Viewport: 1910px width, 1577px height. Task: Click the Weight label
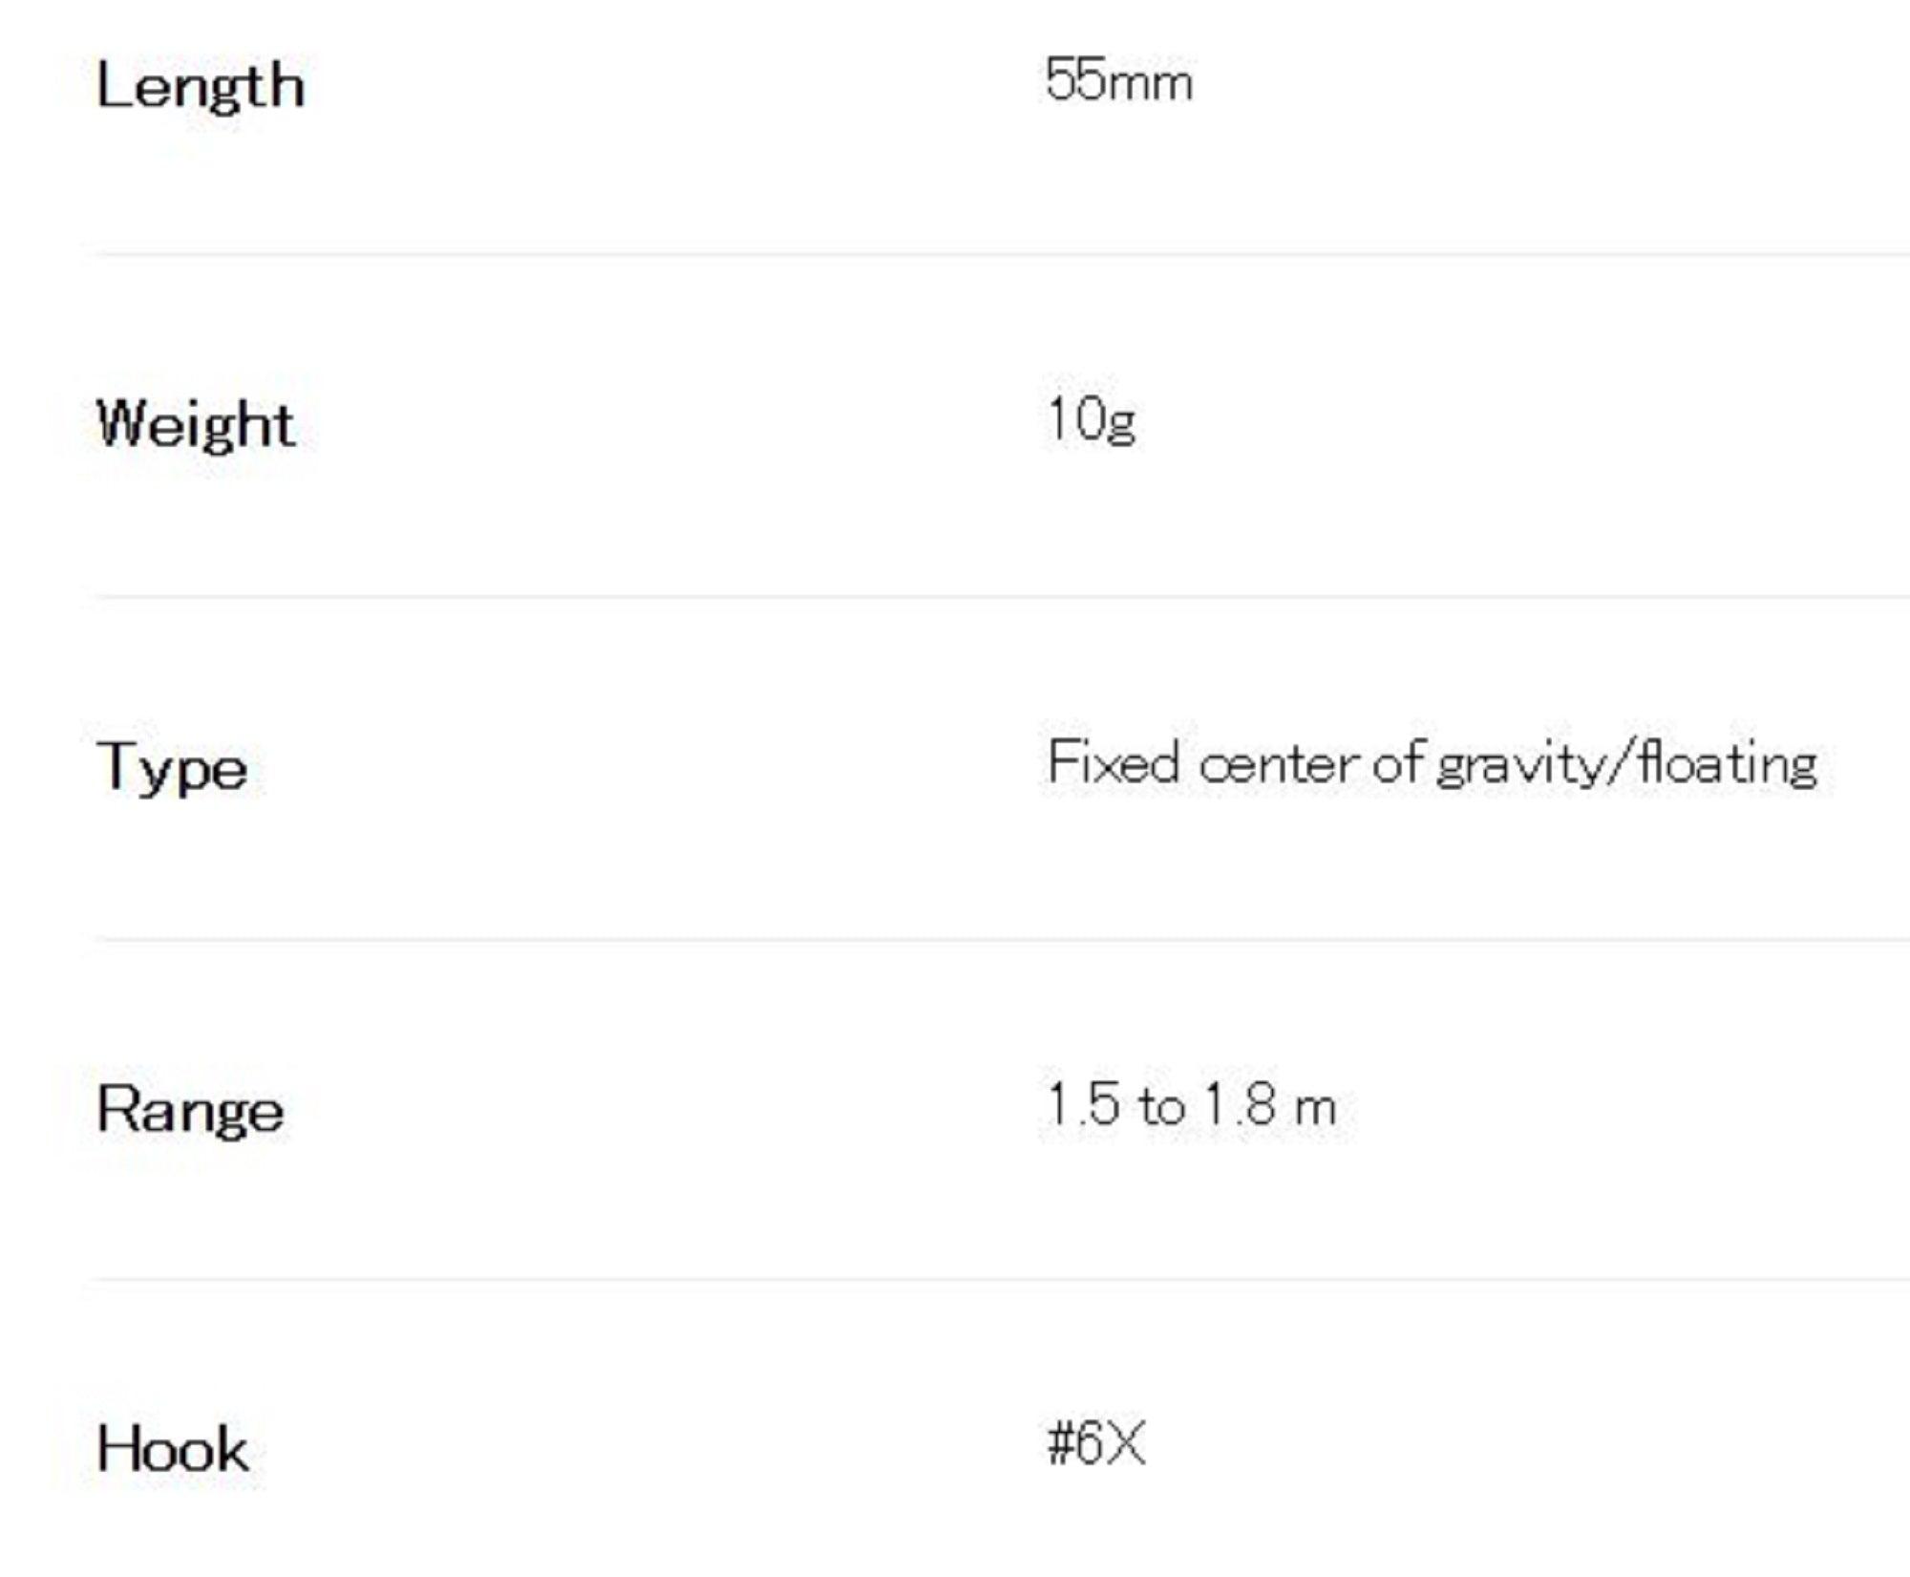196,424
